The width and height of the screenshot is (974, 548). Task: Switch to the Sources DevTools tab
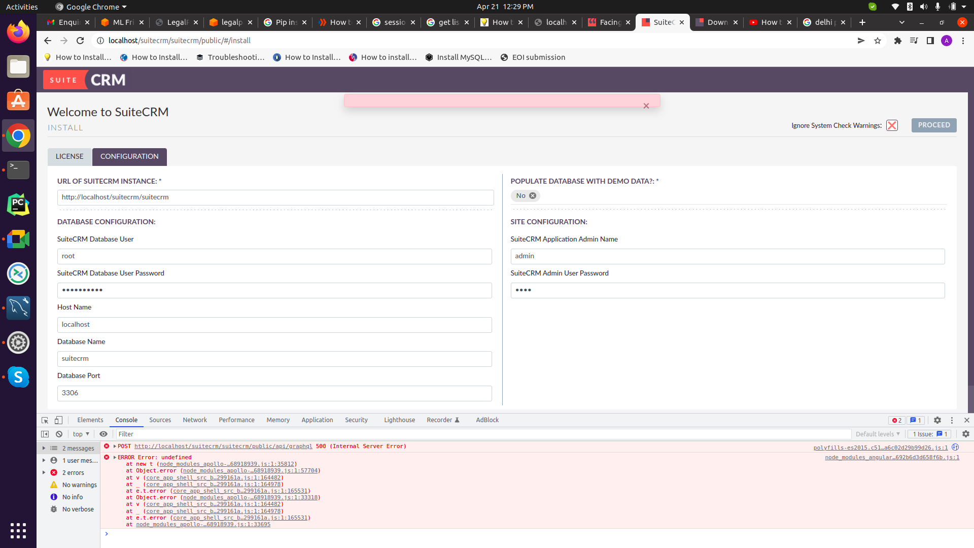point(160,420)
